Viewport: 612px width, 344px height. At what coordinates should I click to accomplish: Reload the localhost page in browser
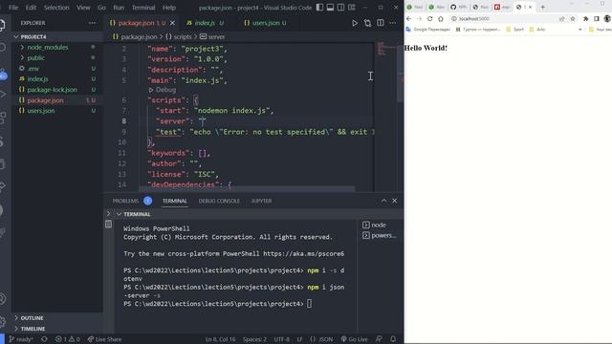(x=429, y=19)
